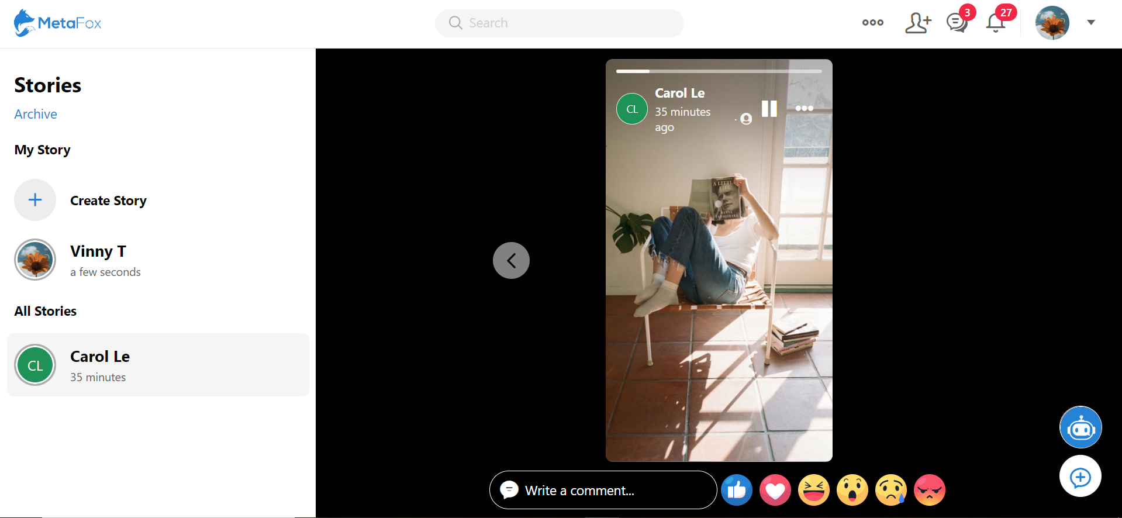The width and height of the screenshot is (1122, 518).
Task: Click the story privacy icon
Action: click(746, 119)
